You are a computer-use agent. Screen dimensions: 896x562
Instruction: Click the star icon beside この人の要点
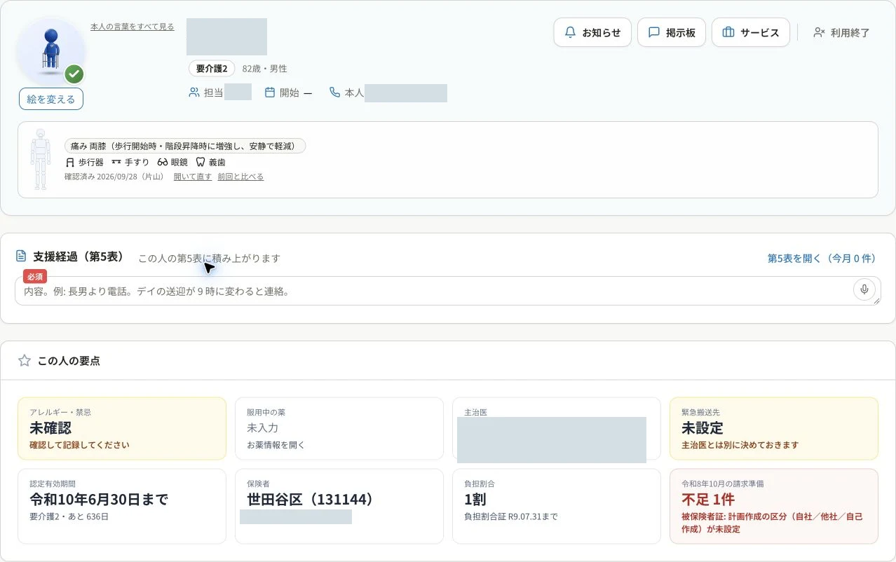click(25, 360)
